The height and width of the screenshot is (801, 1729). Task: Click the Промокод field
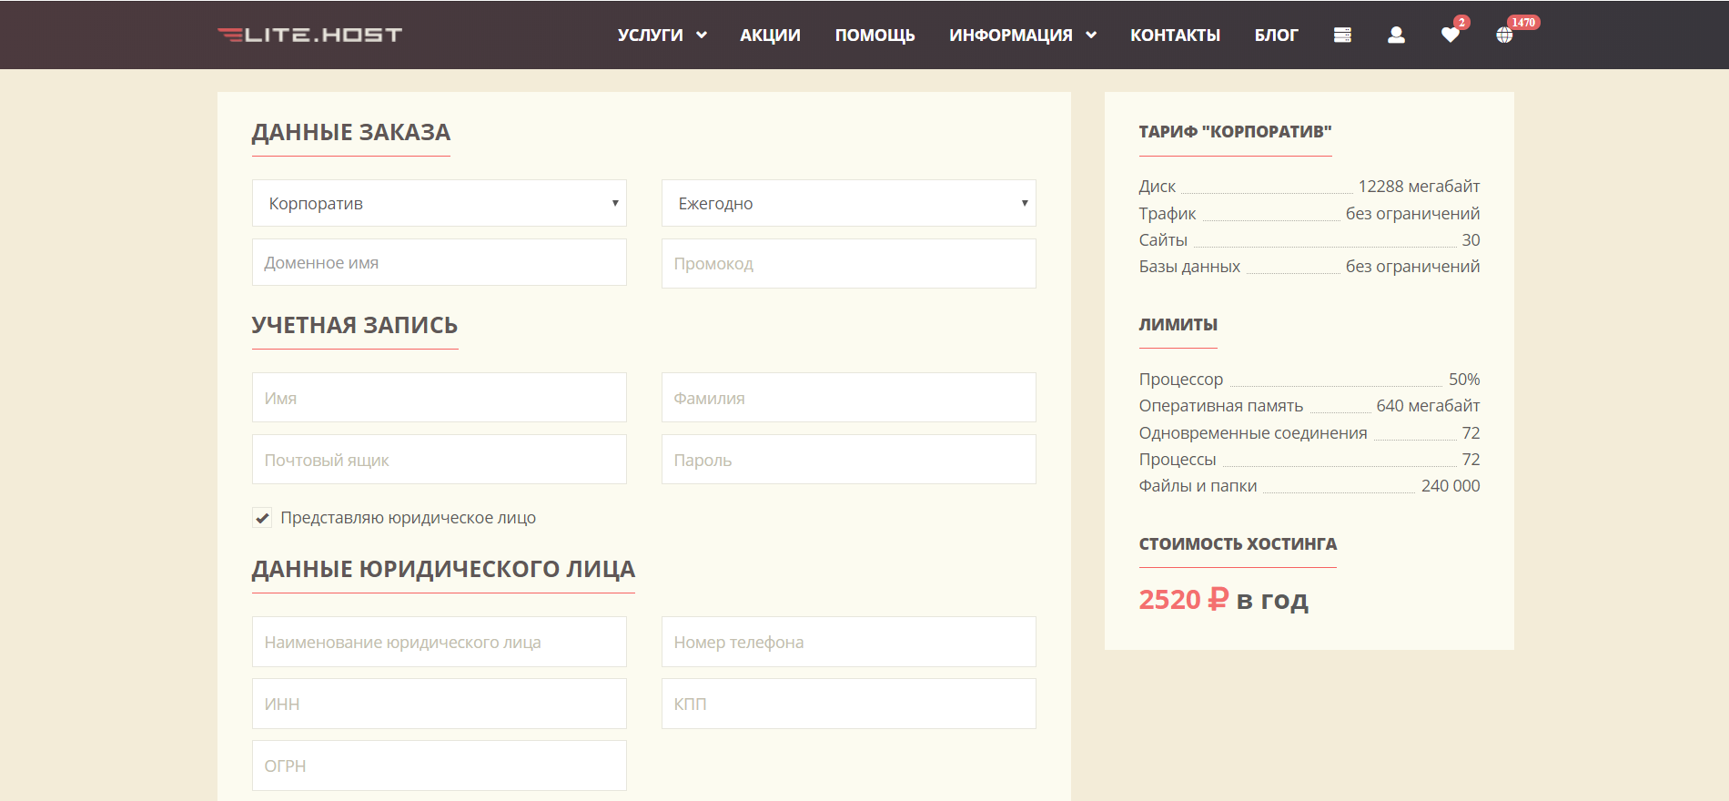pos(849,263)
